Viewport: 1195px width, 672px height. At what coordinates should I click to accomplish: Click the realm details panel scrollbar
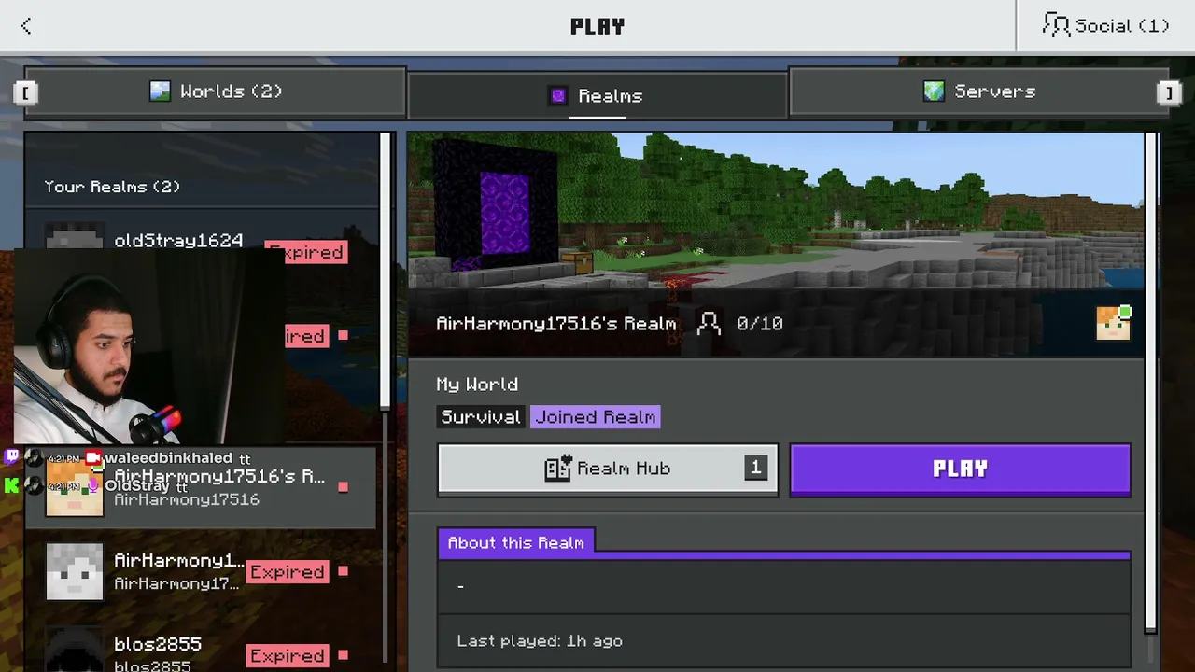[x=1151, y=383]
